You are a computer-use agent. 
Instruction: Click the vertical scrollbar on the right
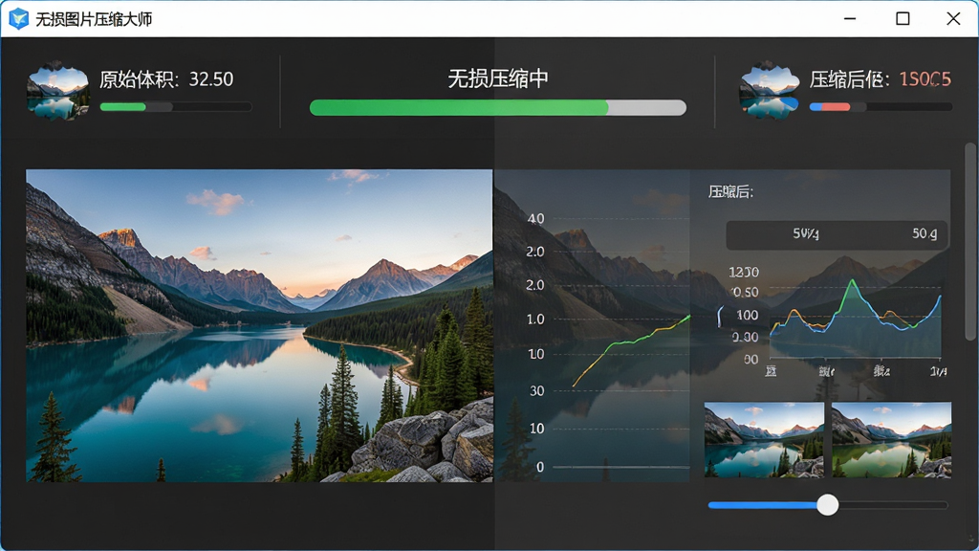970,242
